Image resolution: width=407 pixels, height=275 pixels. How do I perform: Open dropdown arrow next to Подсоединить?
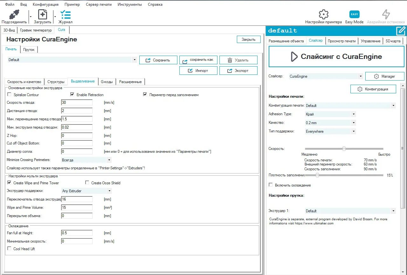(x=31, y=16)
